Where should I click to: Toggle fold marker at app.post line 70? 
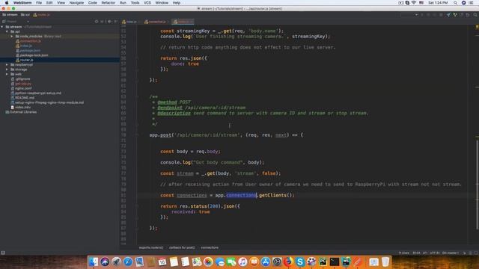tap(136, 134)
